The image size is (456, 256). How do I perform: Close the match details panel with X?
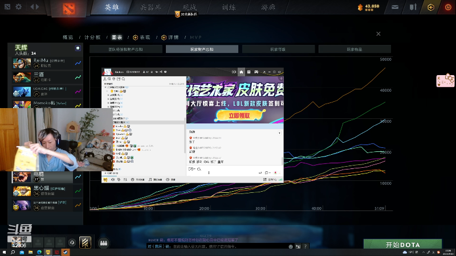[378, 34]
